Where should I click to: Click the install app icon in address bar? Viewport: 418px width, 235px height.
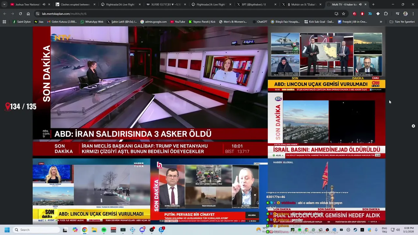[336, 14]
